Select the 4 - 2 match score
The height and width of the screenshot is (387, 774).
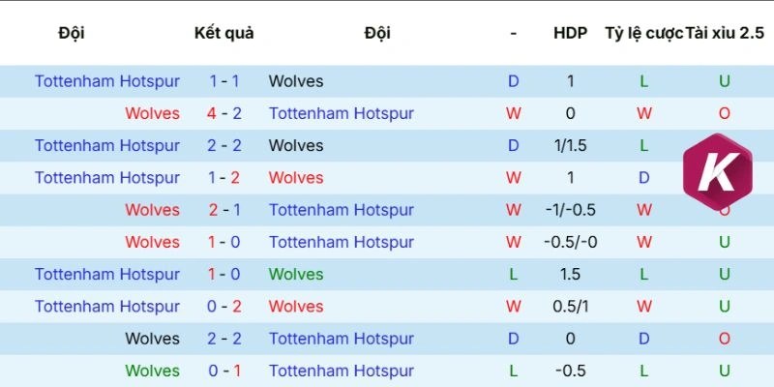(x=224, y=113)
